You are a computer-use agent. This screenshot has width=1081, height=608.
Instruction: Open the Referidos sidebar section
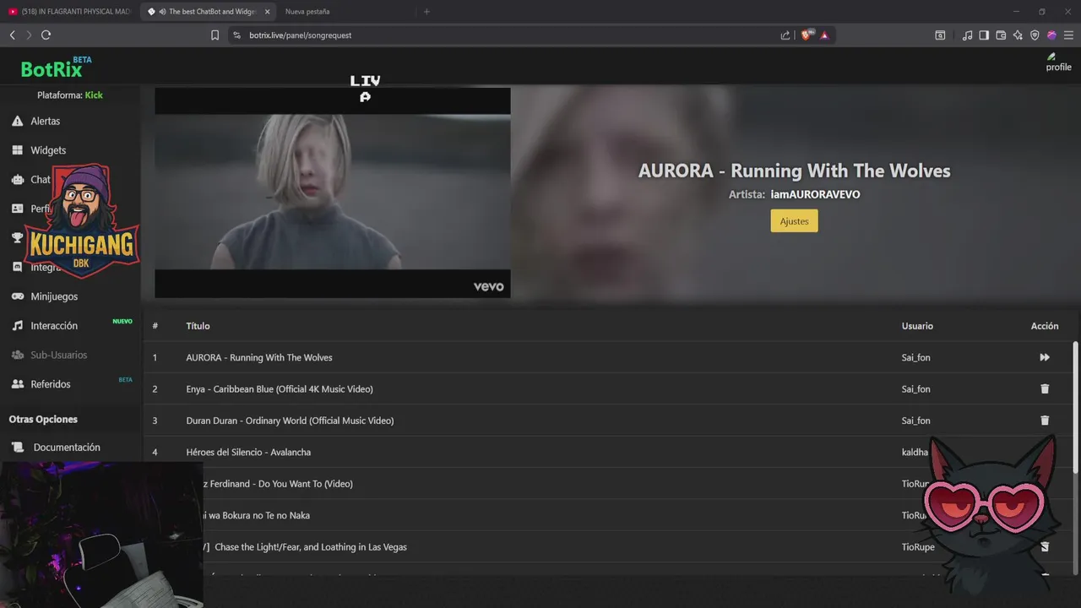coord(51,384)
